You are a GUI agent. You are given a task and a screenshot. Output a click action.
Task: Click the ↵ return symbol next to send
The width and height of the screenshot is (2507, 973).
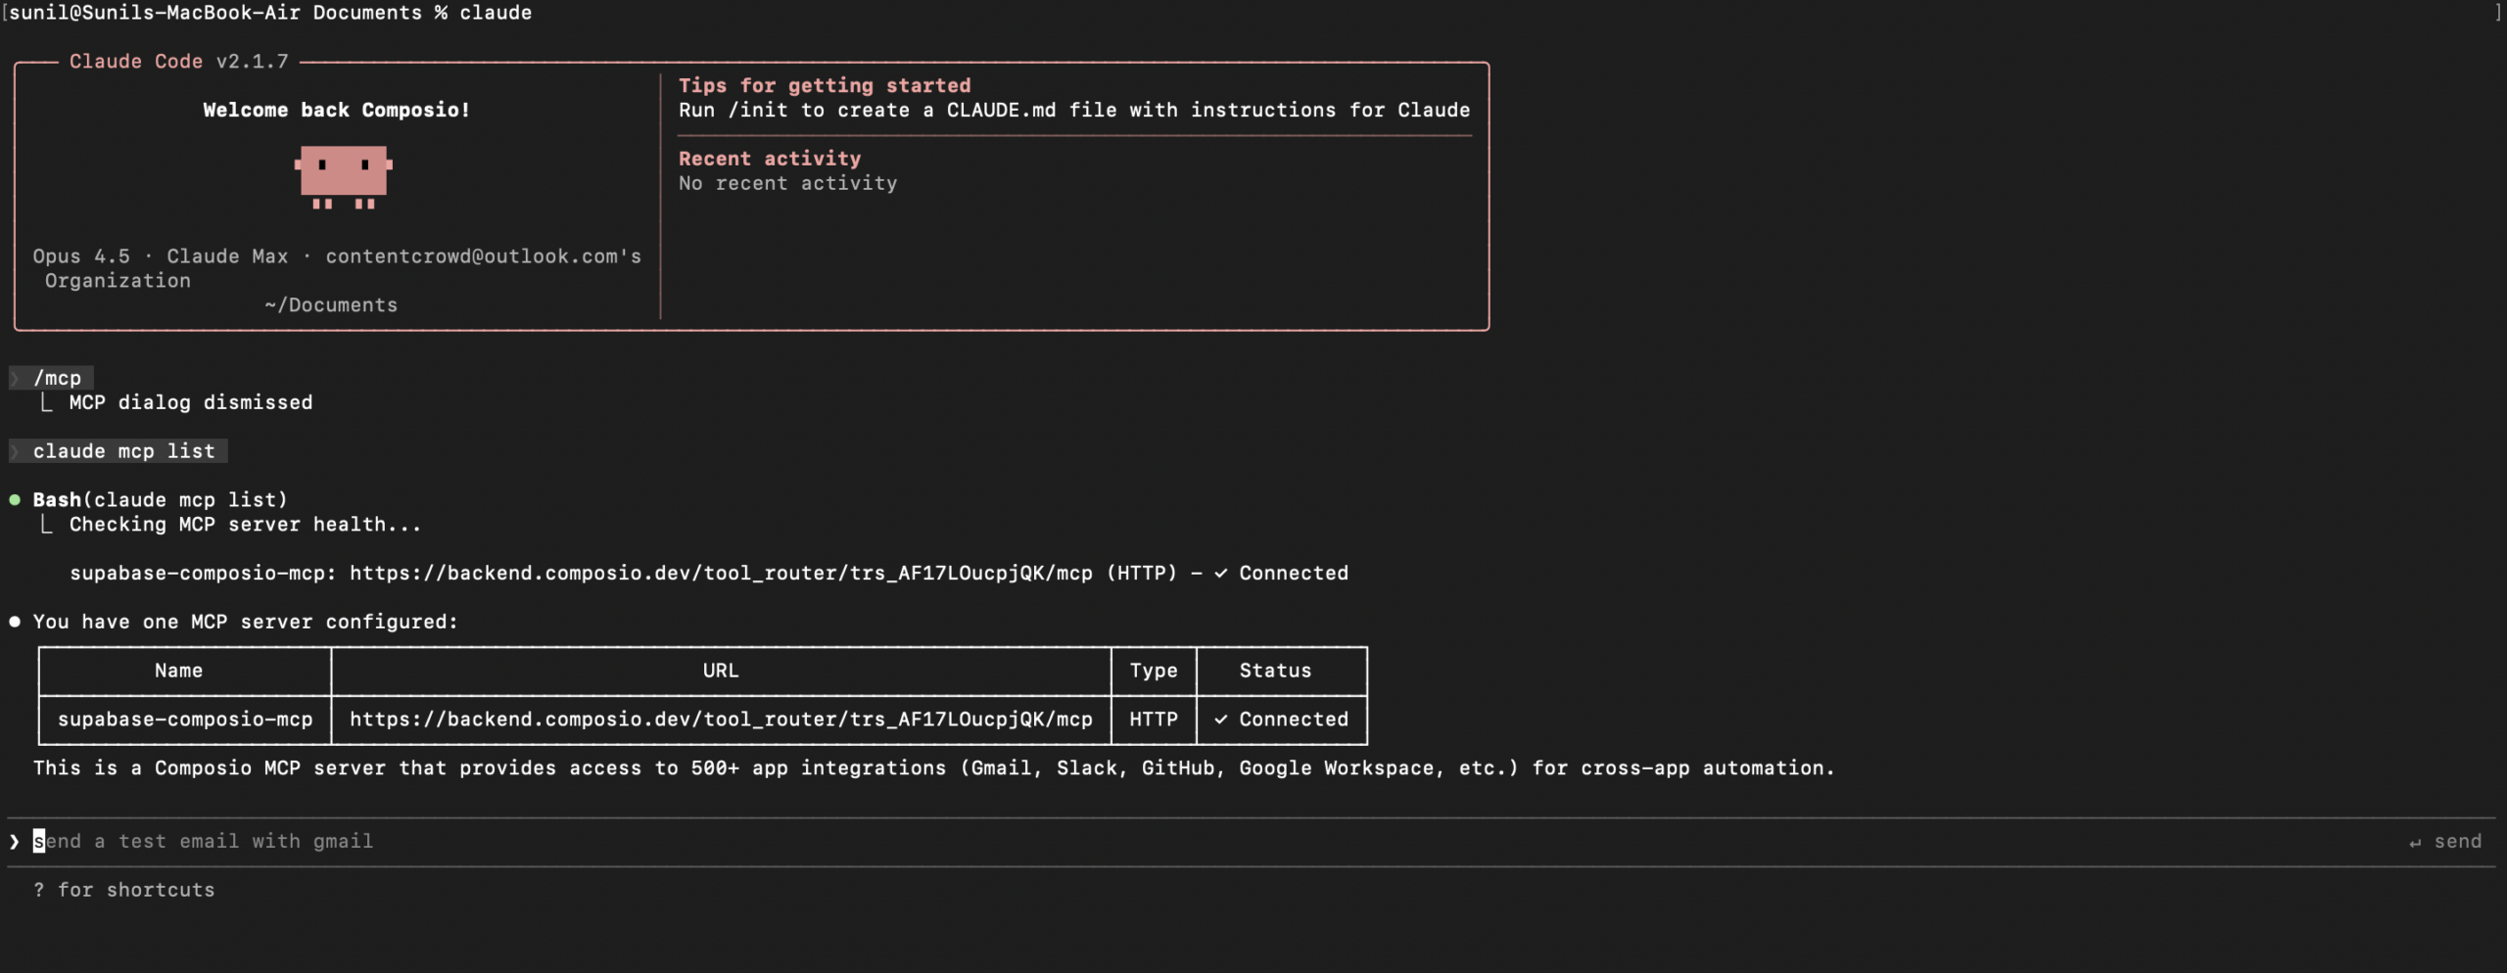2416,840
